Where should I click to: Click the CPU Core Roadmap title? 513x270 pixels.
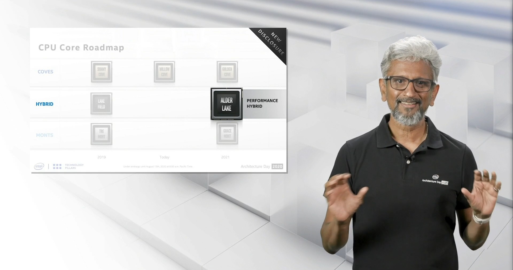point(81,48)
